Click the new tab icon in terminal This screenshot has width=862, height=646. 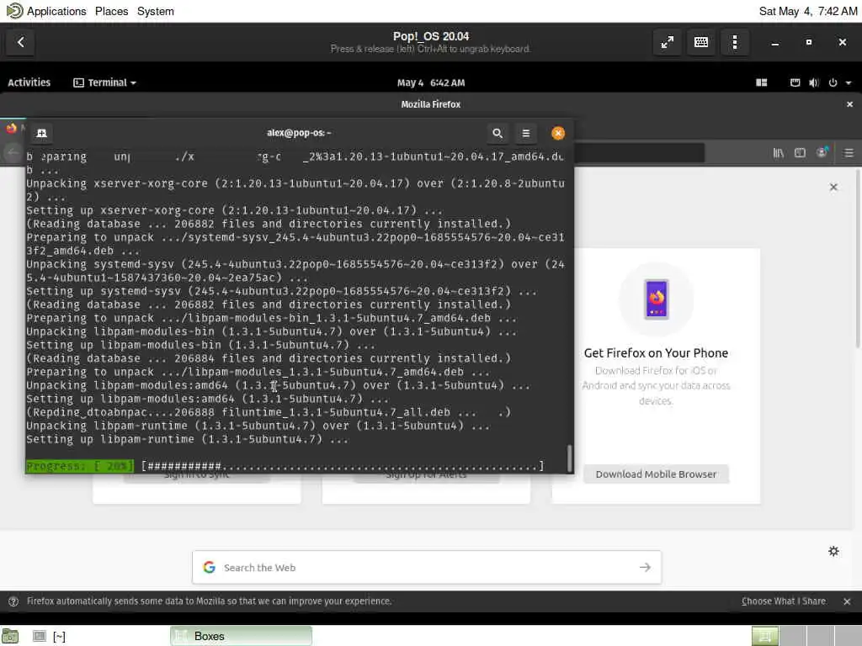(x=41, y=133)
